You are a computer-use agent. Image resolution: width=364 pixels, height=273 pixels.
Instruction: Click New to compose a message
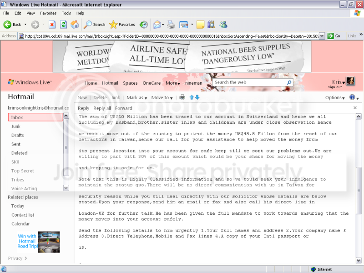(82, 98)
